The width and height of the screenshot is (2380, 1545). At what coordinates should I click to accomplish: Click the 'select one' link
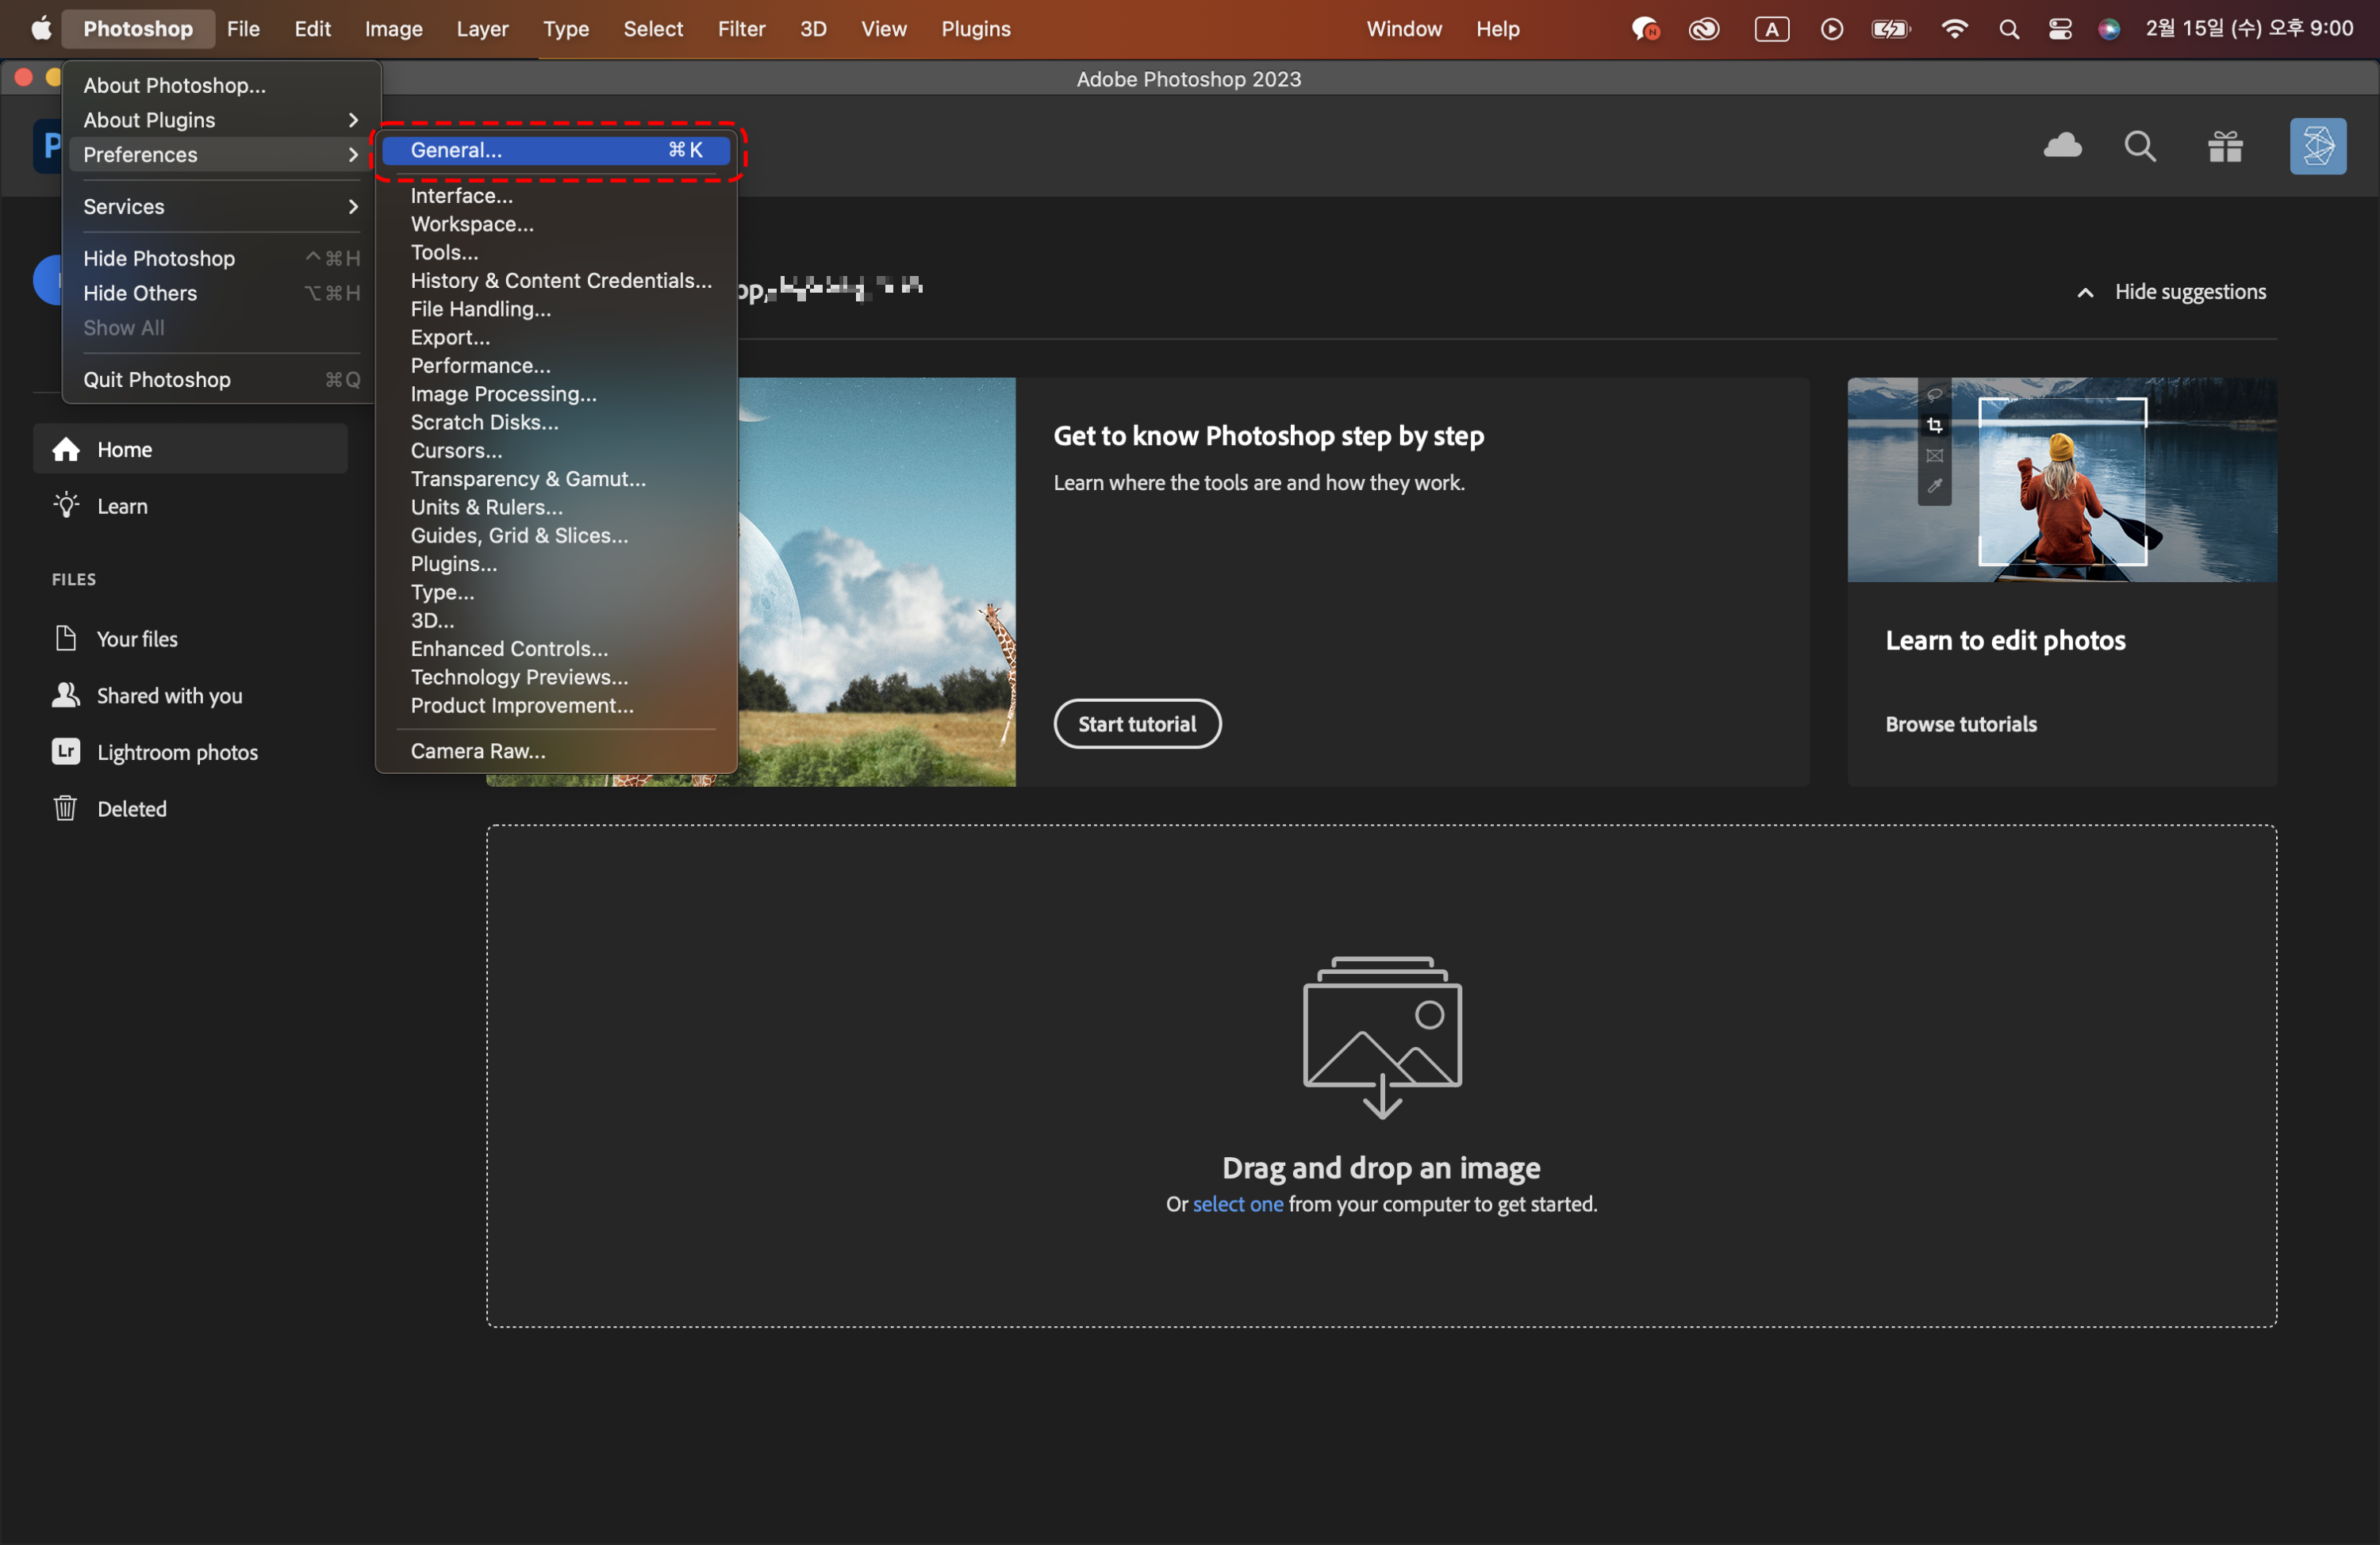click(x=1237, y=1204)
